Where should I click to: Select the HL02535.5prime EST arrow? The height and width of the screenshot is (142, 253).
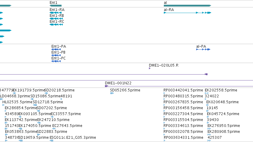coord(3,105)
